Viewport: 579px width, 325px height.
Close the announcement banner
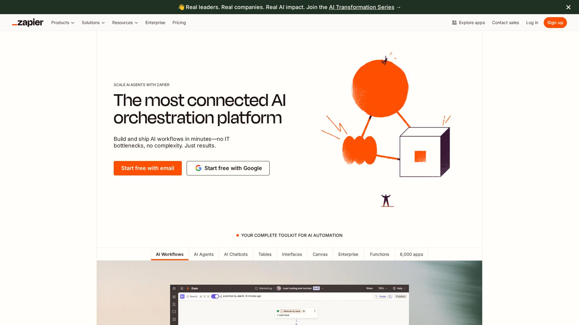tap(568, 7)
